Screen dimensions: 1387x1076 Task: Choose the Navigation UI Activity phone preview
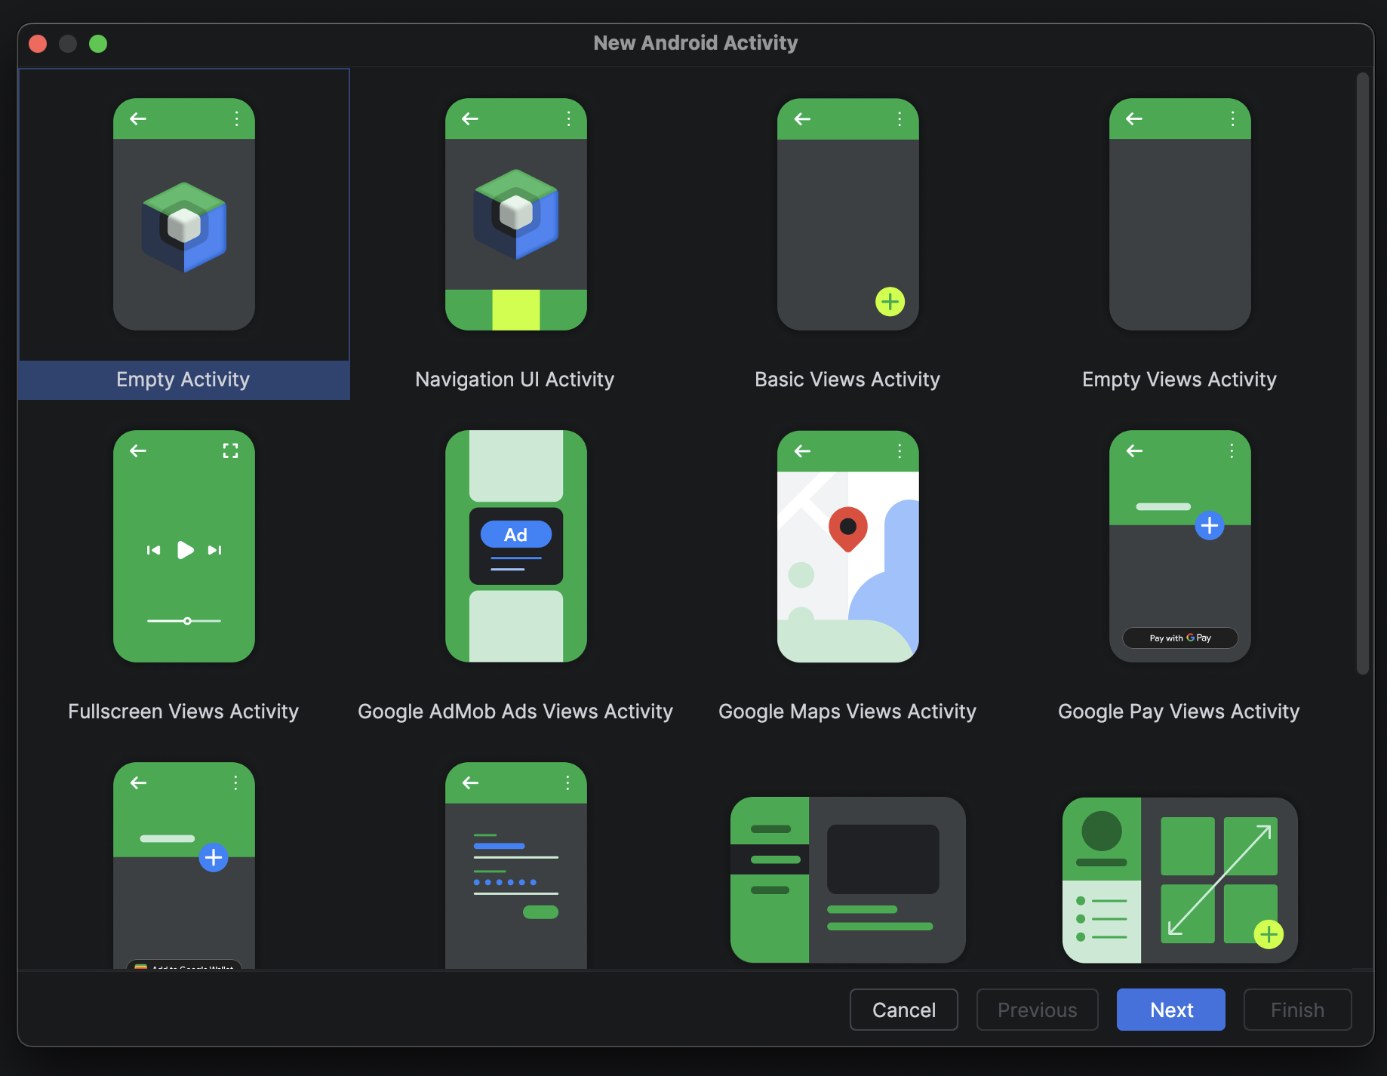tap(516, 214)
